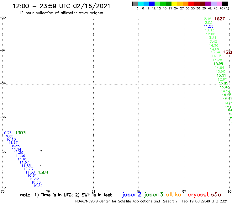Click the wave height value 13.90
Viewport: 232px width, 204px height.
pyautogui.click(x=220, y=72)
